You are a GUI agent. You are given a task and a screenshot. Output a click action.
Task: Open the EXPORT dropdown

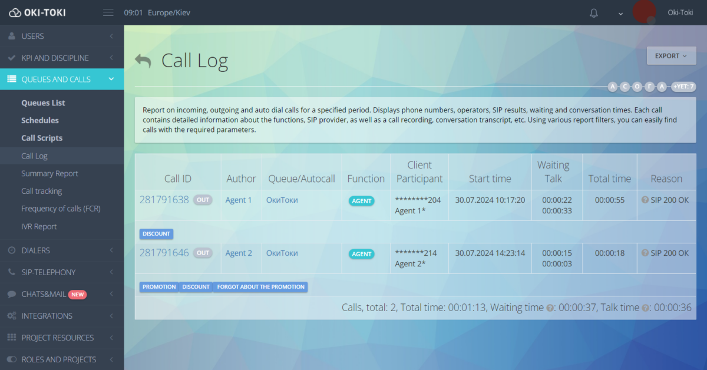[671, 56]
